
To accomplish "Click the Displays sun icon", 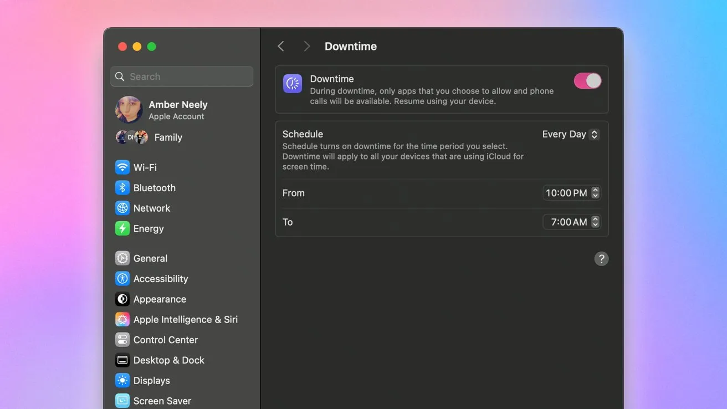I will pyautogui.click(x=122, y=381).
